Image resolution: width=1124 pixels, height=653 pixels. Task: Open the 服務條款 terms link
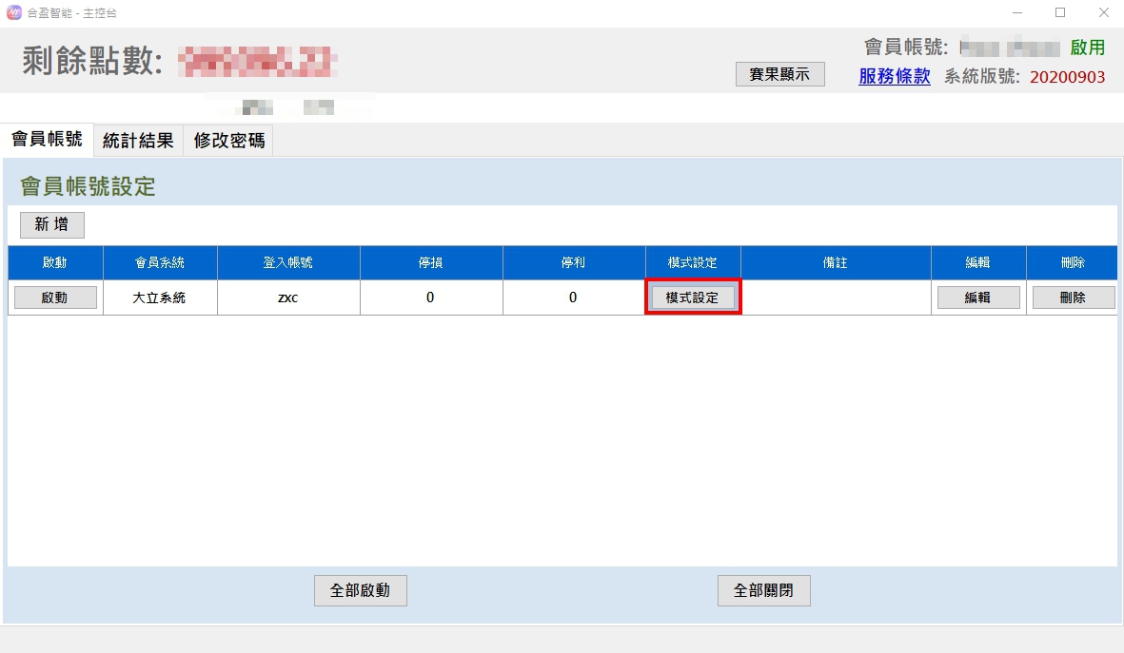(894, 77)
